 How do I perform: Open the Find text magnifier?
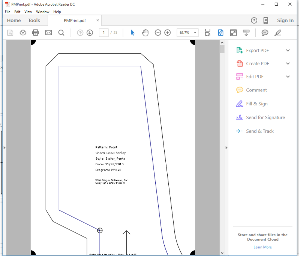click(61, 33)
